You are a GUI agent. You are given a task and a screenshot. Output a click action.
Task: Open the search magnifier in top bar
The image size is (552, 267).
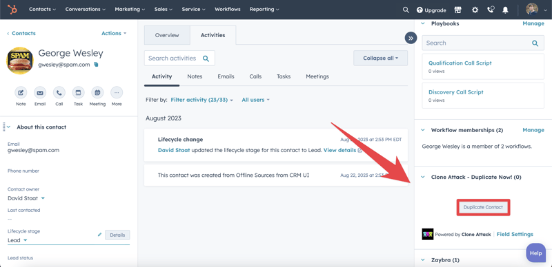[x=406, y=10]
